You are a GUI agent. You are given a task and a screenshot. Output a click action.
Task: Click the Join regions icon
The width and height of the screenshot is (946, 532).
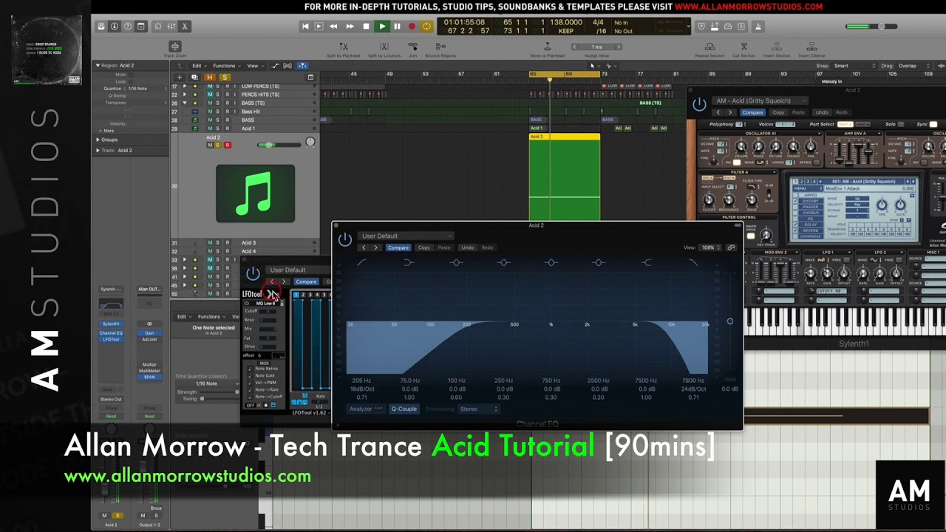point(413,47)
